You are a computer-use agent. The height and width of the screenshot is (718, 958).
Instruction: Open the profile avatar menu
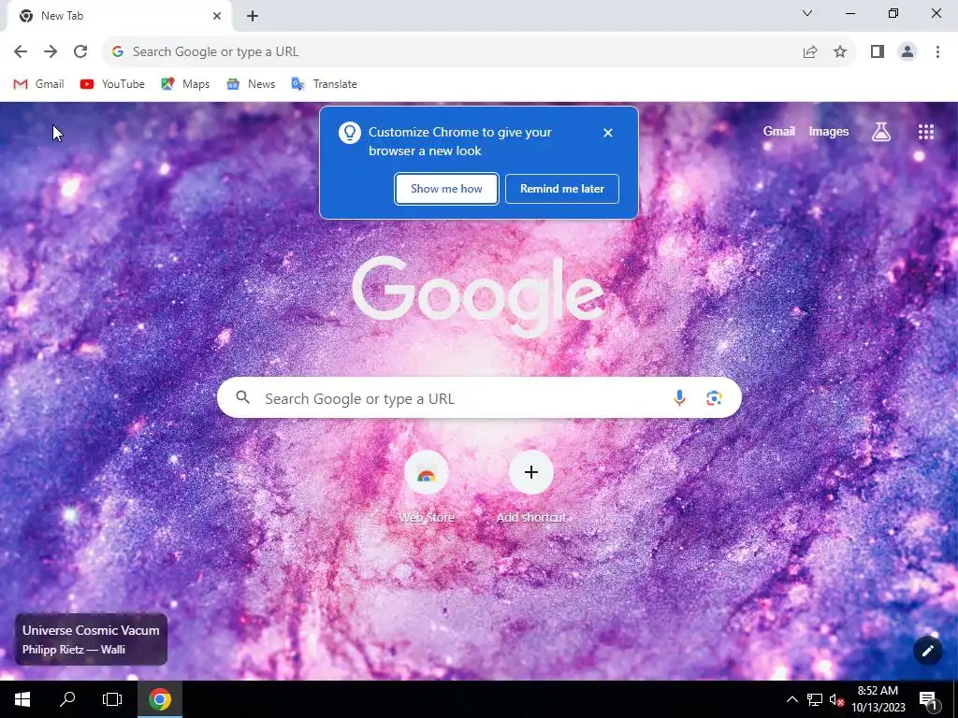(x=907, y=52)
